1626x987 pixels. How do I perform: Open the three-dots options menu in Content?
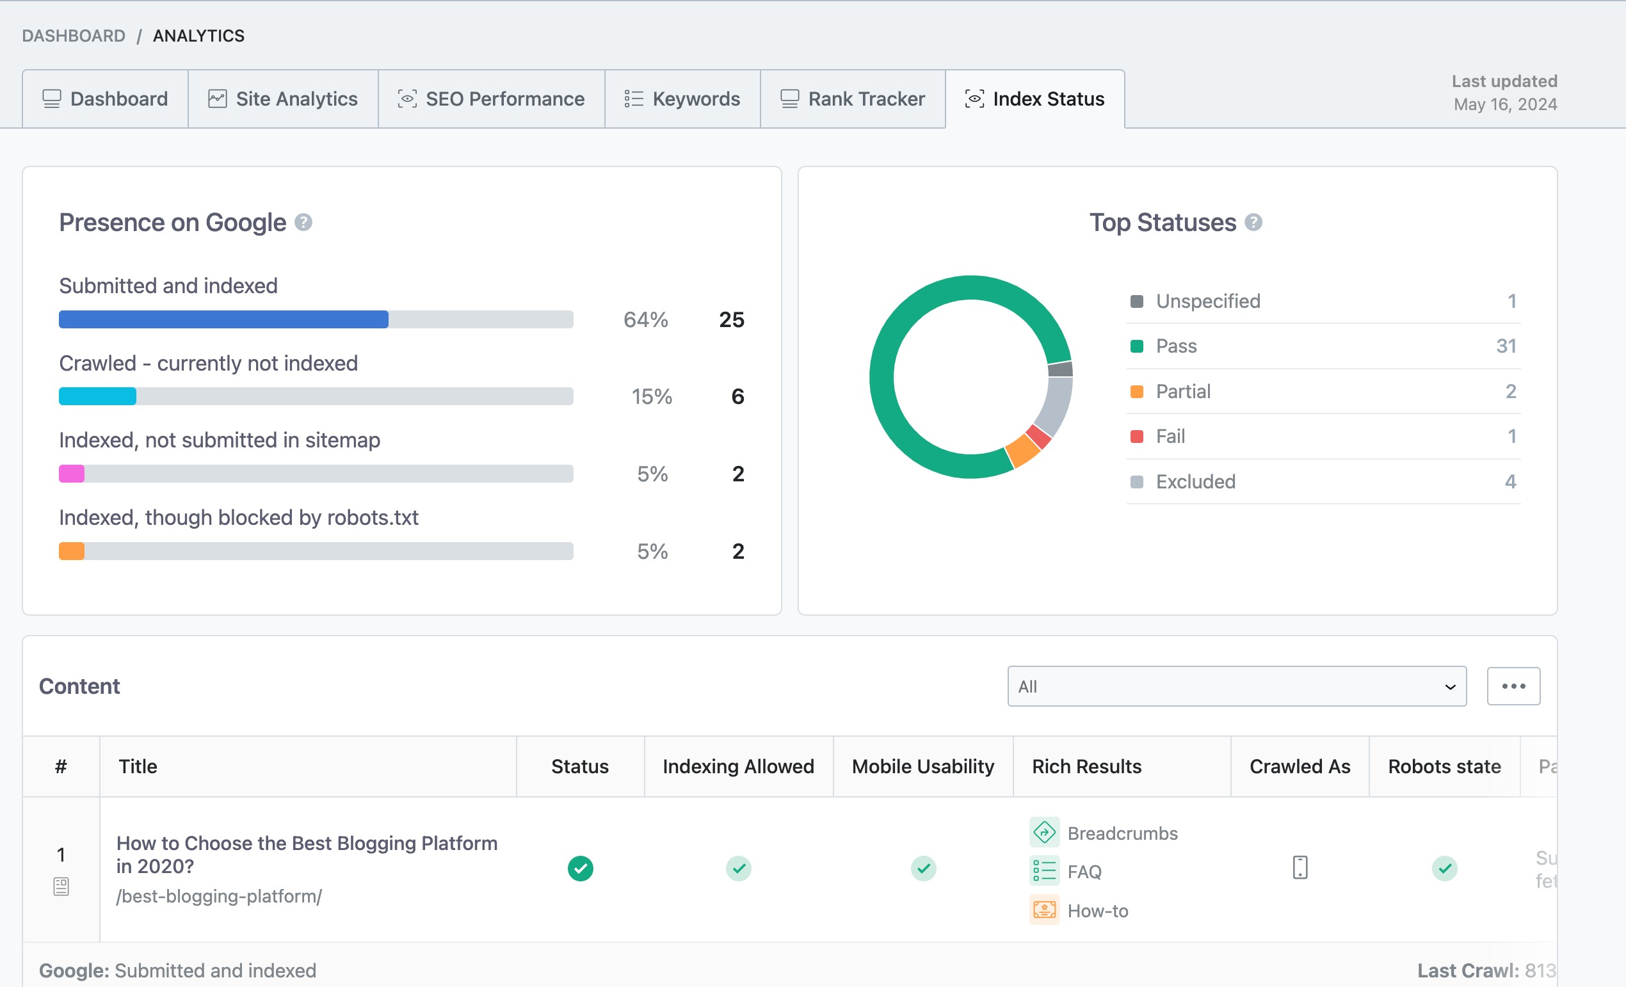click(x=1513, y=686)
